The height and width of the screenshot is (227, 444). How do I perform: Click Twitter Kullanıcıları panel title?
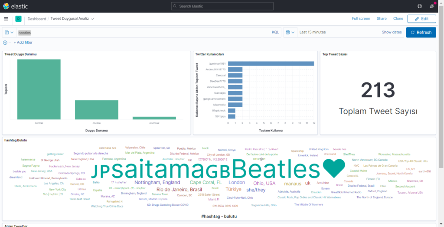coord(209,54)
